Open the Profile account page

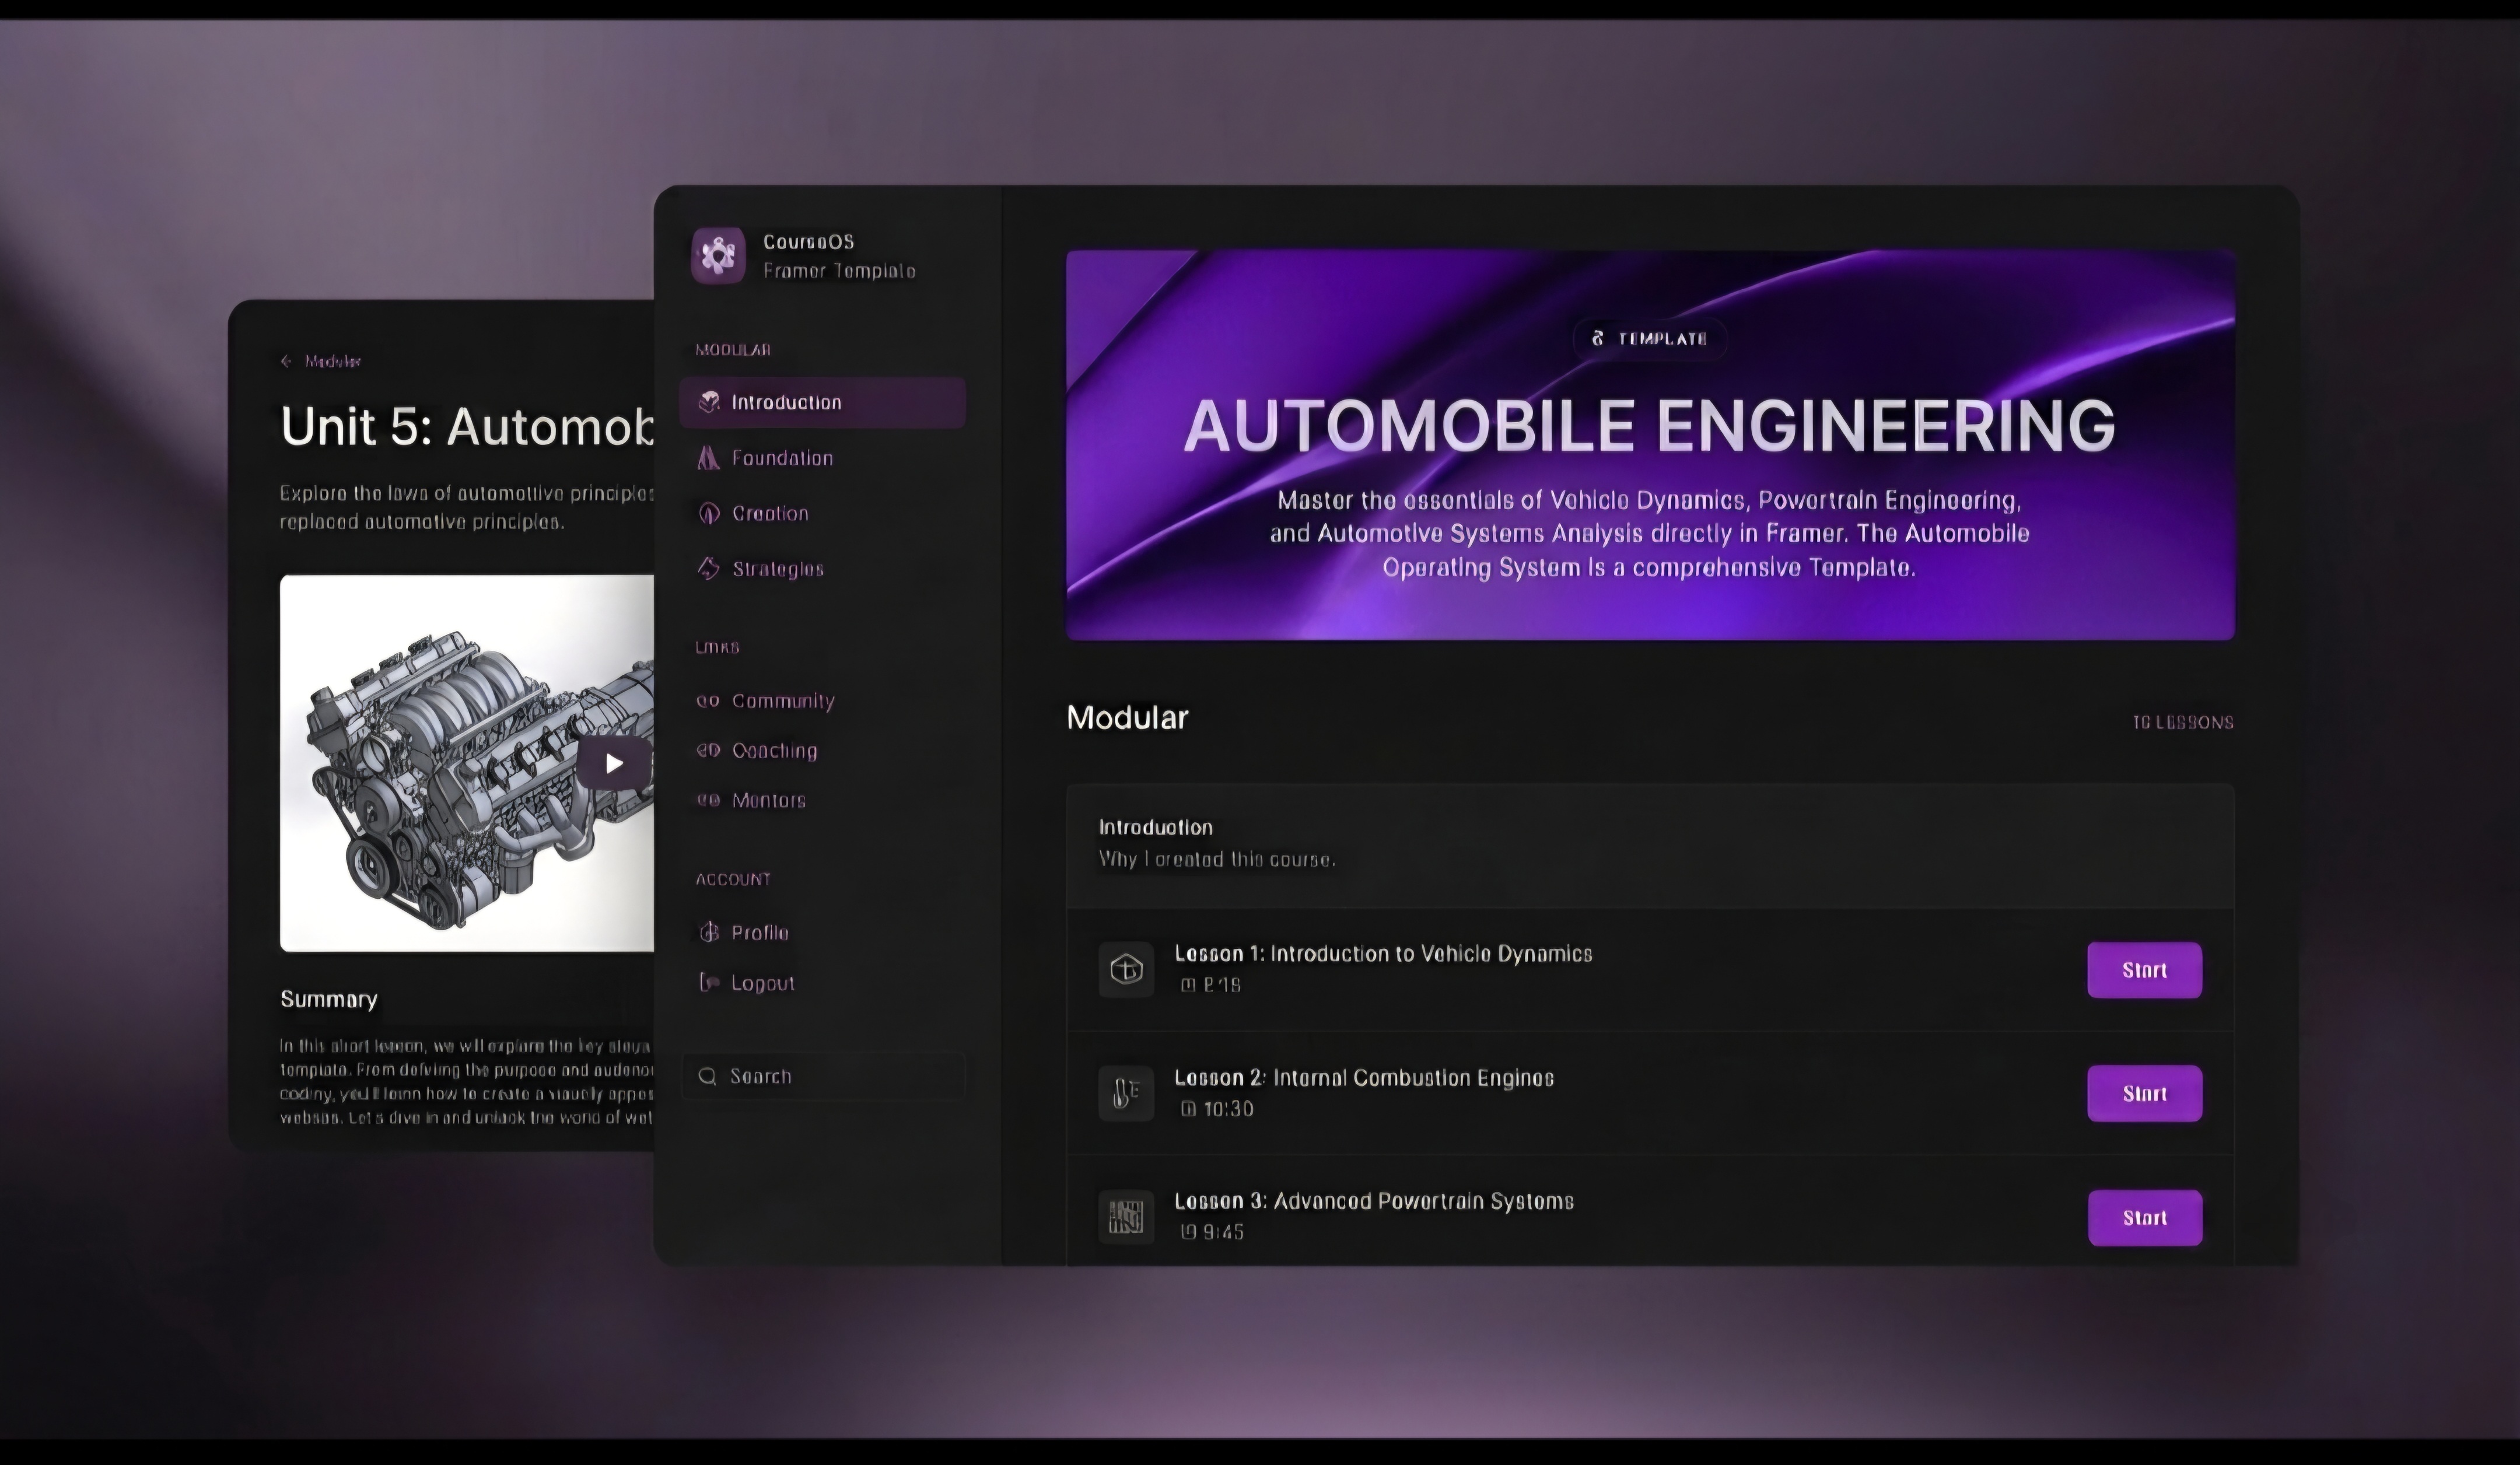tap(760, 932)
